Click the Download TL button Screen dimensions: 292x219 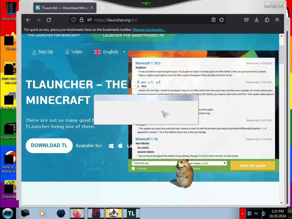49,146
